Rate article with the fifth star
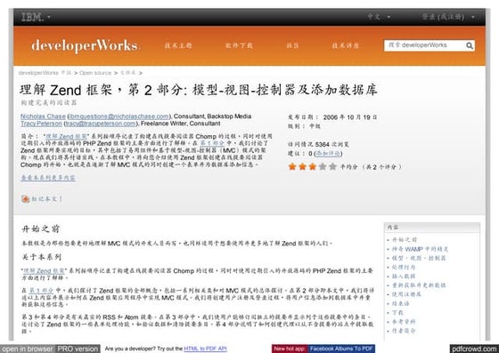This screenshot has height=353, width=499. (x=333, y=166)
